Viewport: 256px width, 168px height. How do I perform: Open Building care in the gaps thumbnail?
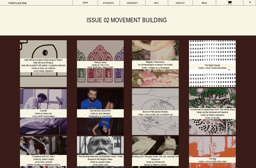(x=155, y=152)
